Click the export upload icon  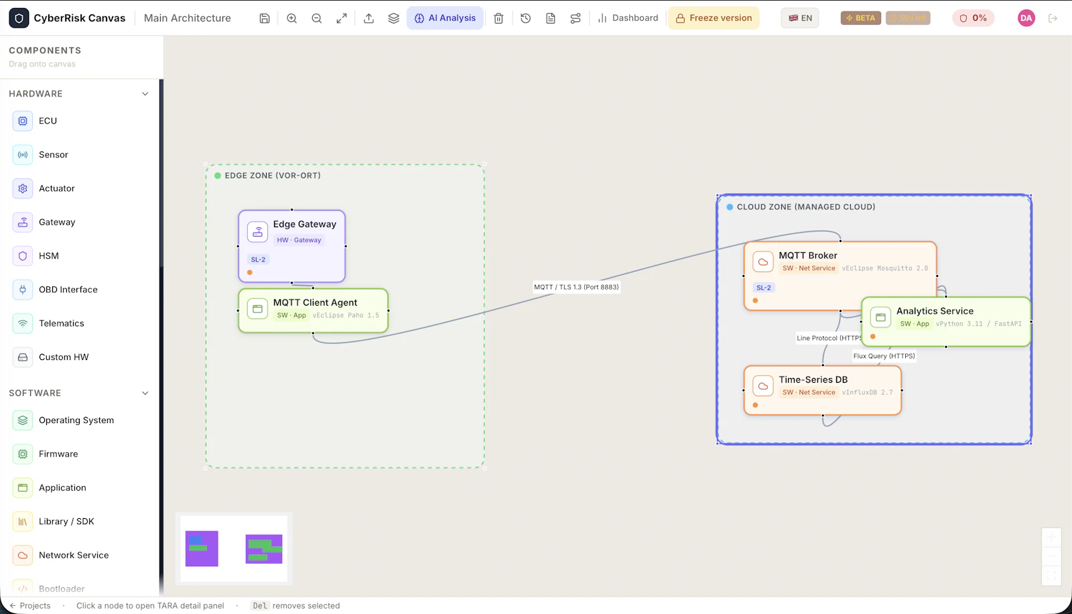coord(368,18)
